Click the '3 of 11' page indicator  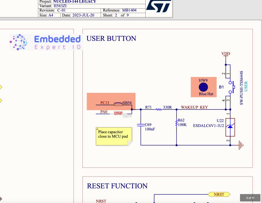(x=250, y=198)
